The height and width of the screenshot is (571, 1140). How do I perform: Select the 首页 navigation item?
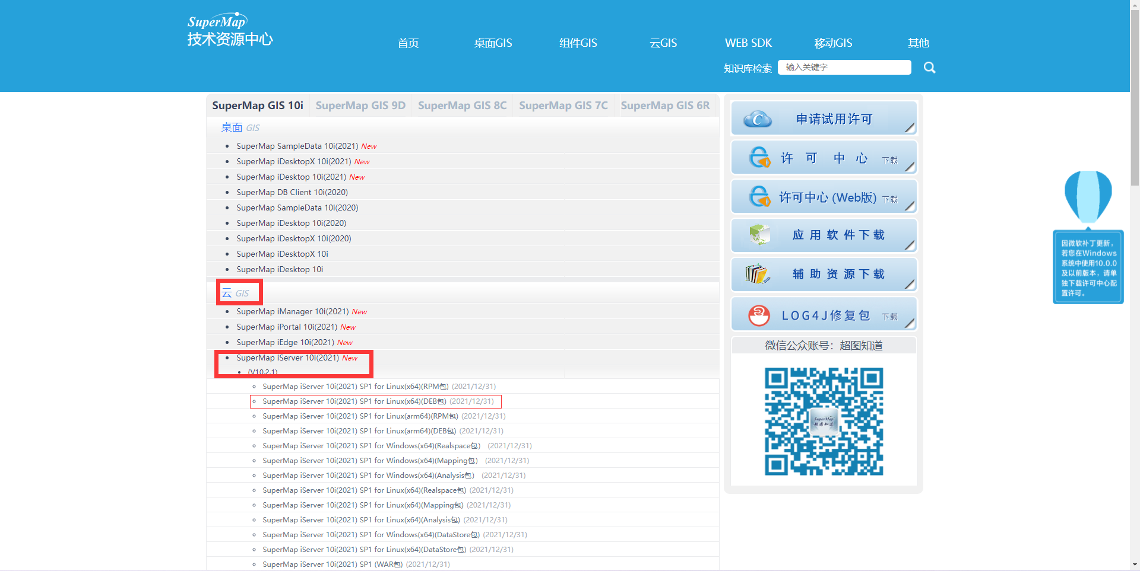click(x=408, y=43)
